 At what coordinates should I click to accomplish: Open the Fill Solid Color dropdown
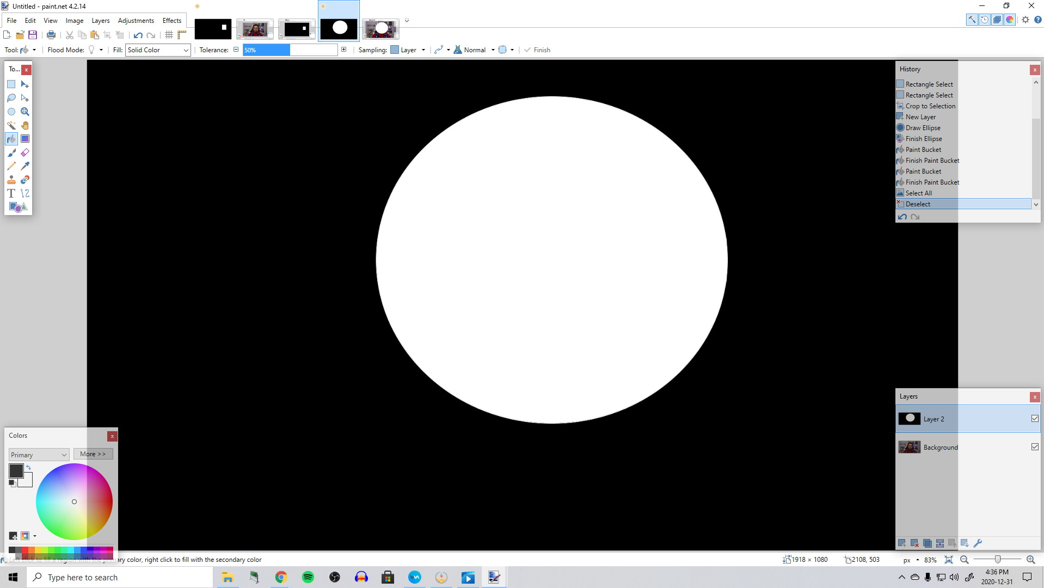158,50
